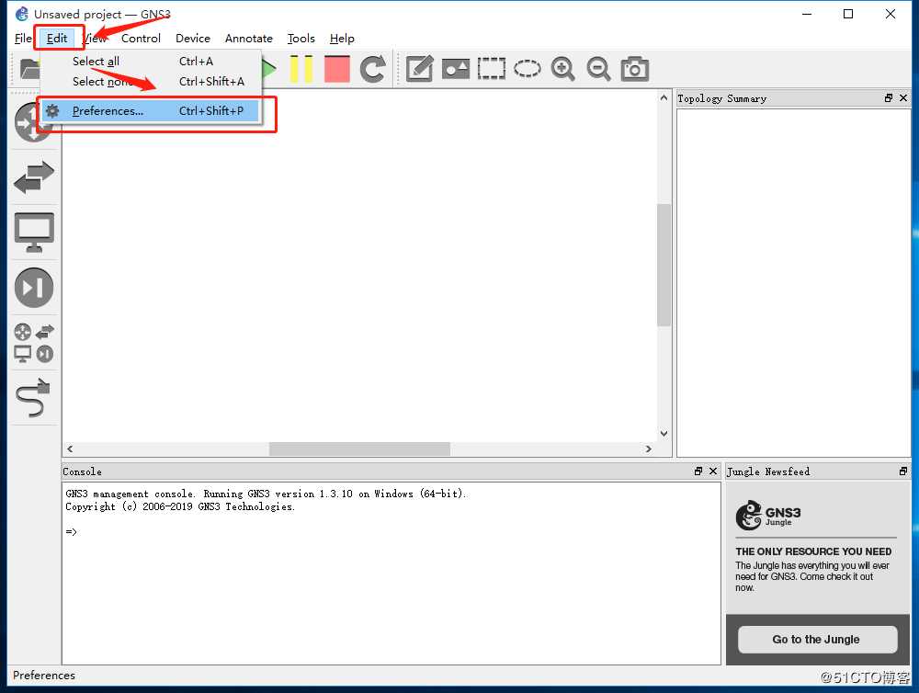Click the canvas vertical scrollbar thumb
Image resolution: width=919 pixels, height=693 pixels.
click(x=664, y=265)
